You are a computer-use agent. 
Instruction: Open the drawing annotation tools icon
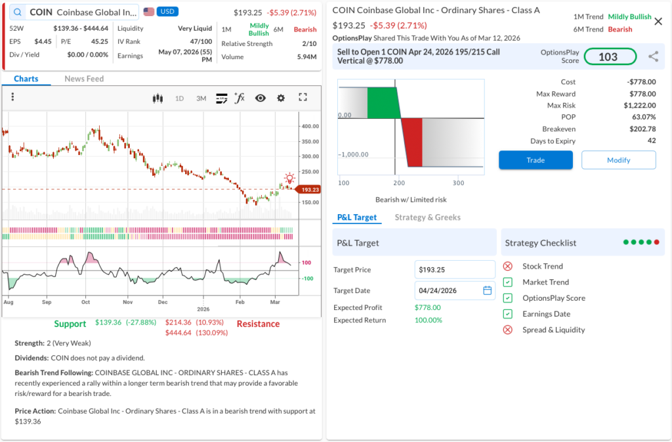pos(222,98)
